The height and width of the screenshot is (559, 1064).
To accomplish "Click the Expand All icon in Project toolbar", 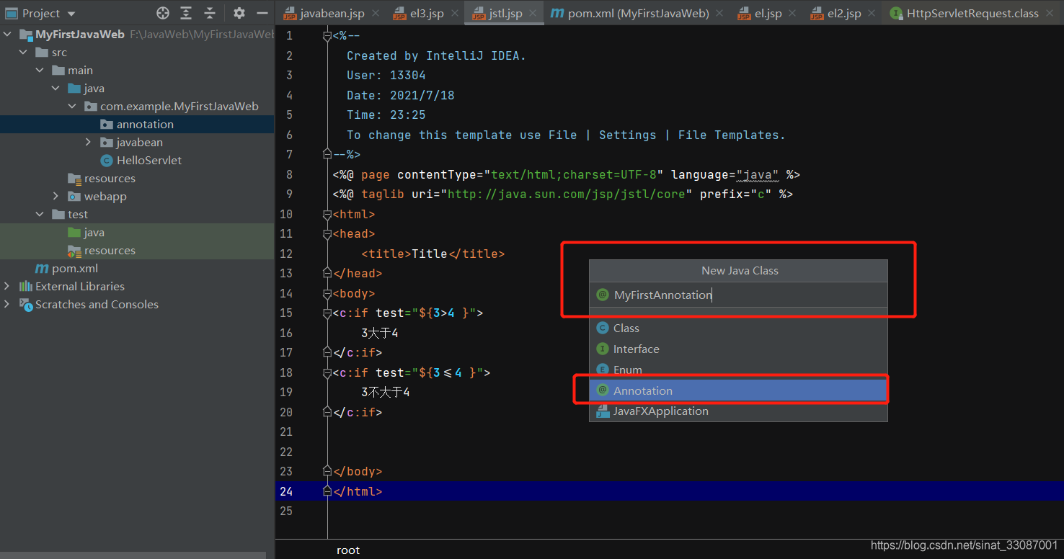I will (x=186, y=13).
